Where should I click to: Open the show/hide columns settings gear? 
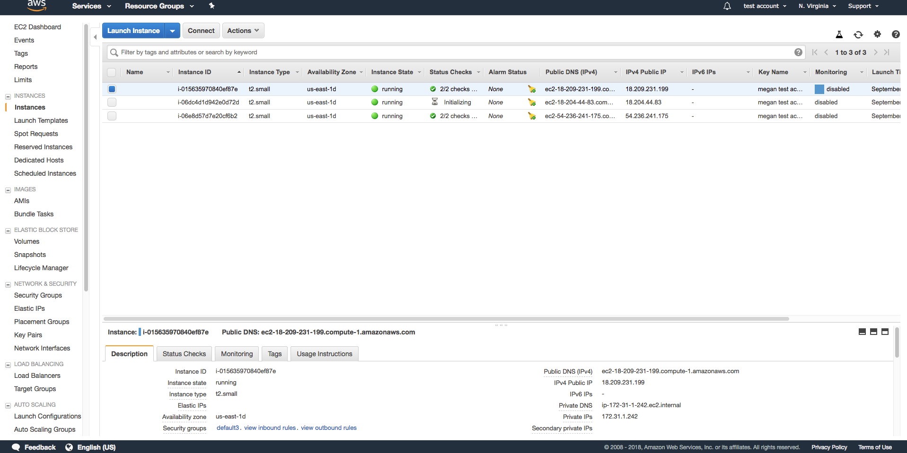click(x=877, y=34)
